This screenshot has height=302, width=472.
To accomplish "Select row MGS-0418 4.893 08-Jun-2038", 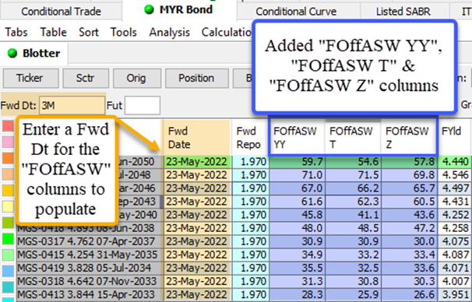I will (89, 229).
